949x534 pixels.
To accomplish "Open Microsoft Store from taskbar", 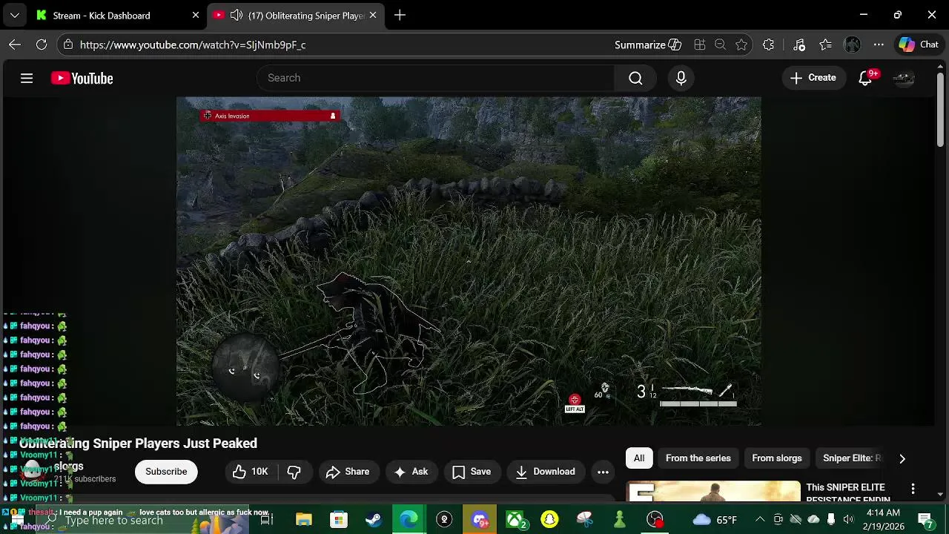I will (x=338, y=520).
